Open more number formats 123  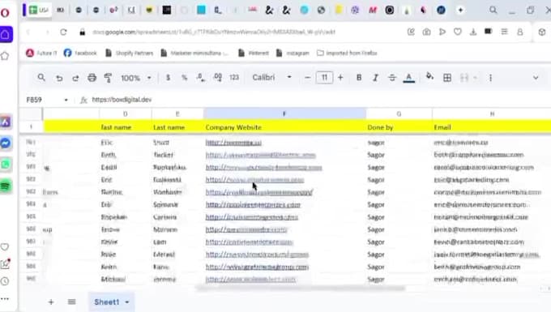tap(234, 78)
